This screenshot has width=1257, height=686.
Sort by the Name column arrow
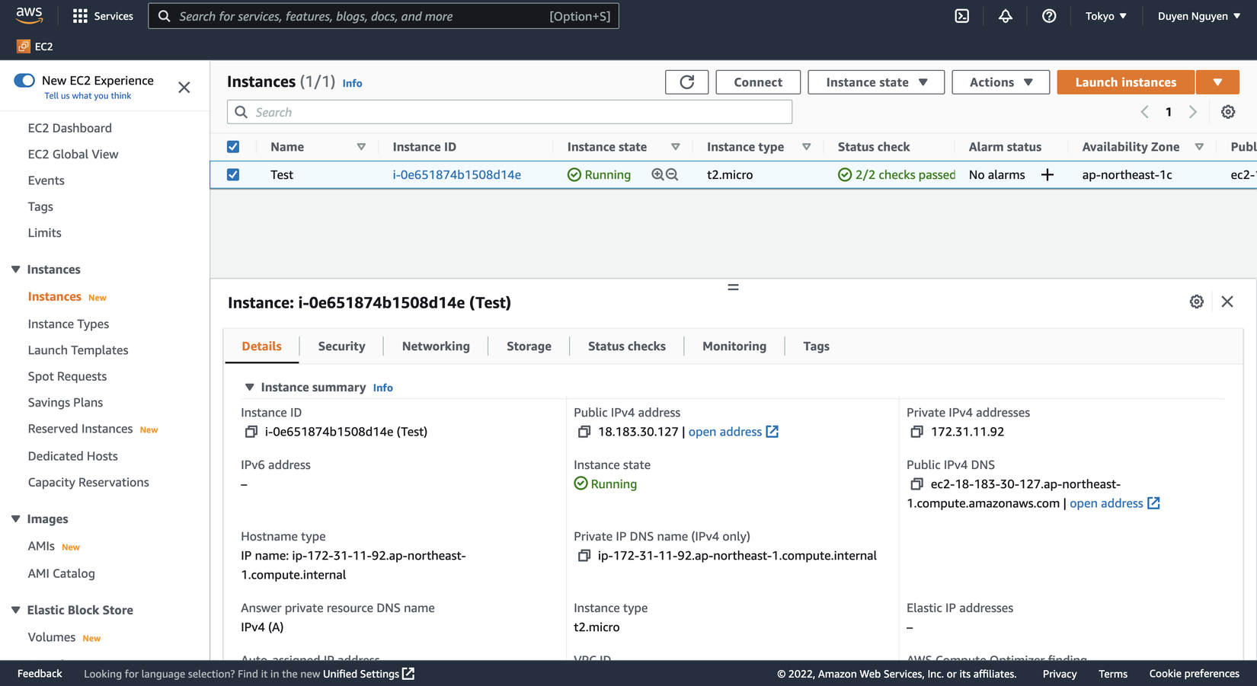(361, 147)
